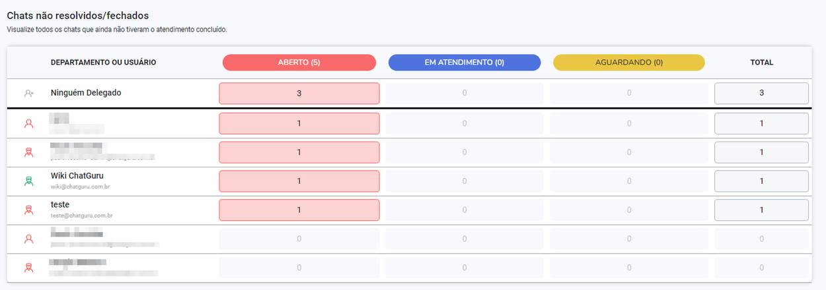Click Wiki ChatGuru's total count box

(761, 181)
